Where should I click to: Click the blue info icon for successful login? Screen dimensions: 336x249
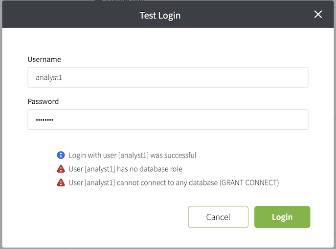coord(61,155)
